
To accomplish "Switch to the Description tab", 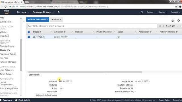I will (x=34, y=75).
